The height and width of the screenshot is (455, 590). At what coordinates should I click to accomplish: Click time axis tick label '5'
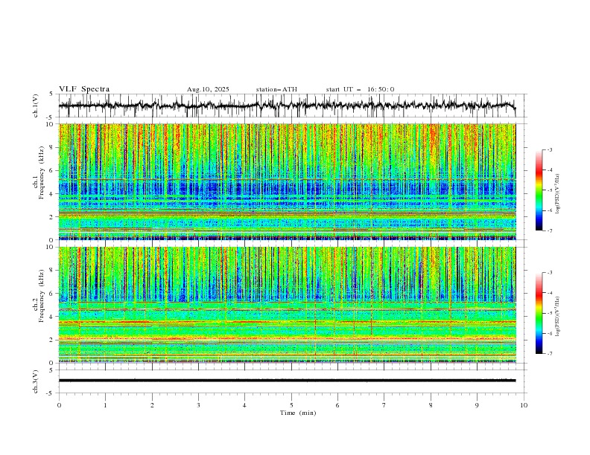click(x=291, y=405)
